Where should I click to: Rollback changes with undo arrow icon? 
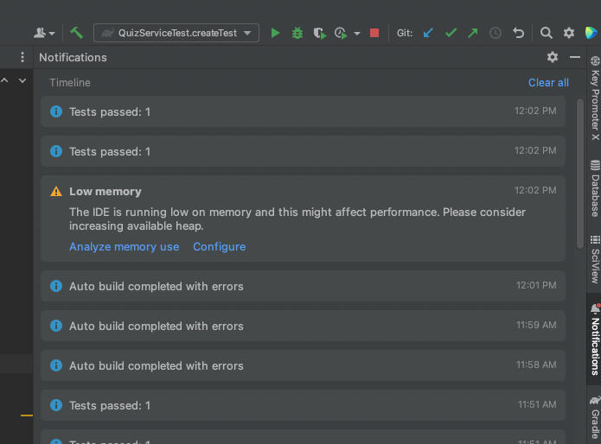[518, 33]
